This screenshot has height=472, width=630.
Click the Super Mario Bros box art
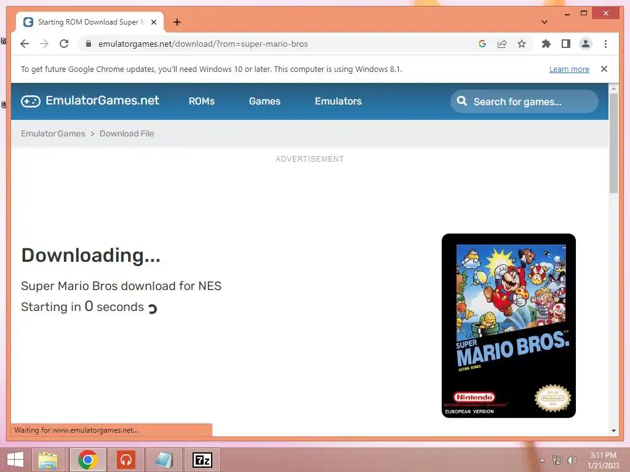(x=509, y=326)
